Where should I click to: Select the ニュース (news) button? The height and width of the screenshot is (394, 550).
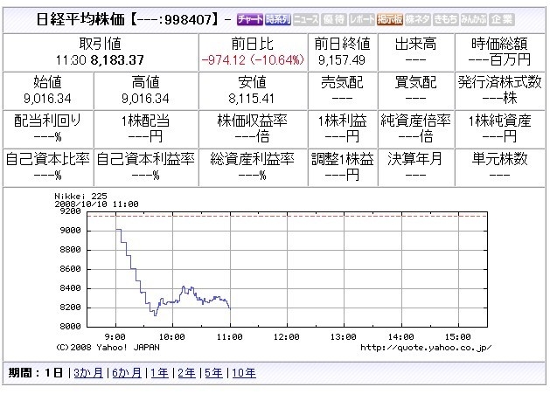[306, 19]
